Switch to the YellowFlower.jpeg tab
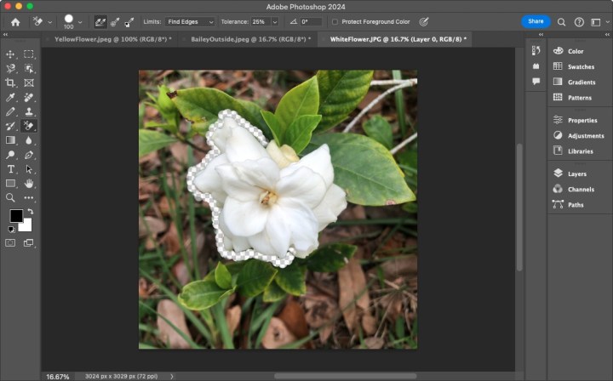This screenshot has width=613, height=381. [112, 39]
